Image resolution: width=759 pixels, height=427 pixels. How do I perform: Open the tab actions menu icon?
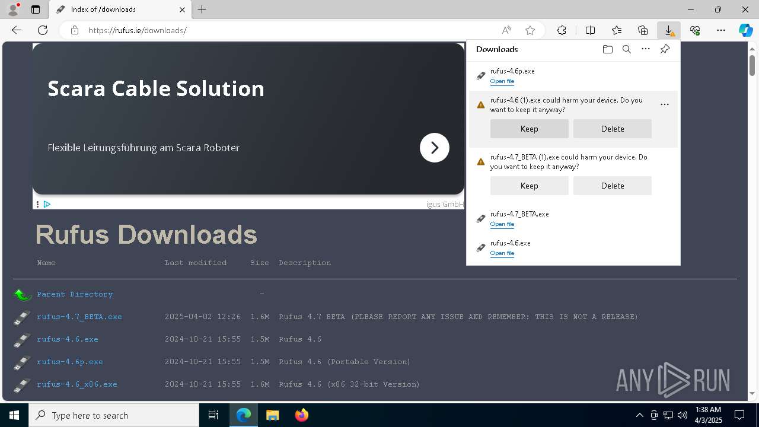click(x=36, y=9)
